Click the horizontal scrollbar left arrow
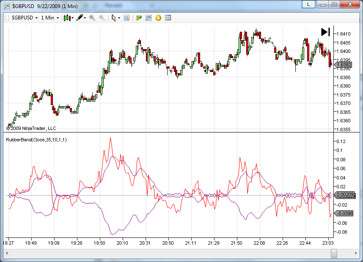Viewport: 363px width, 262px height. click(7, 253)
